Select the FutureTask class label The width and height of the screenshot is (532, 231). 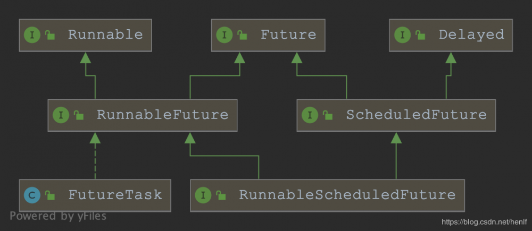(115, 195)
